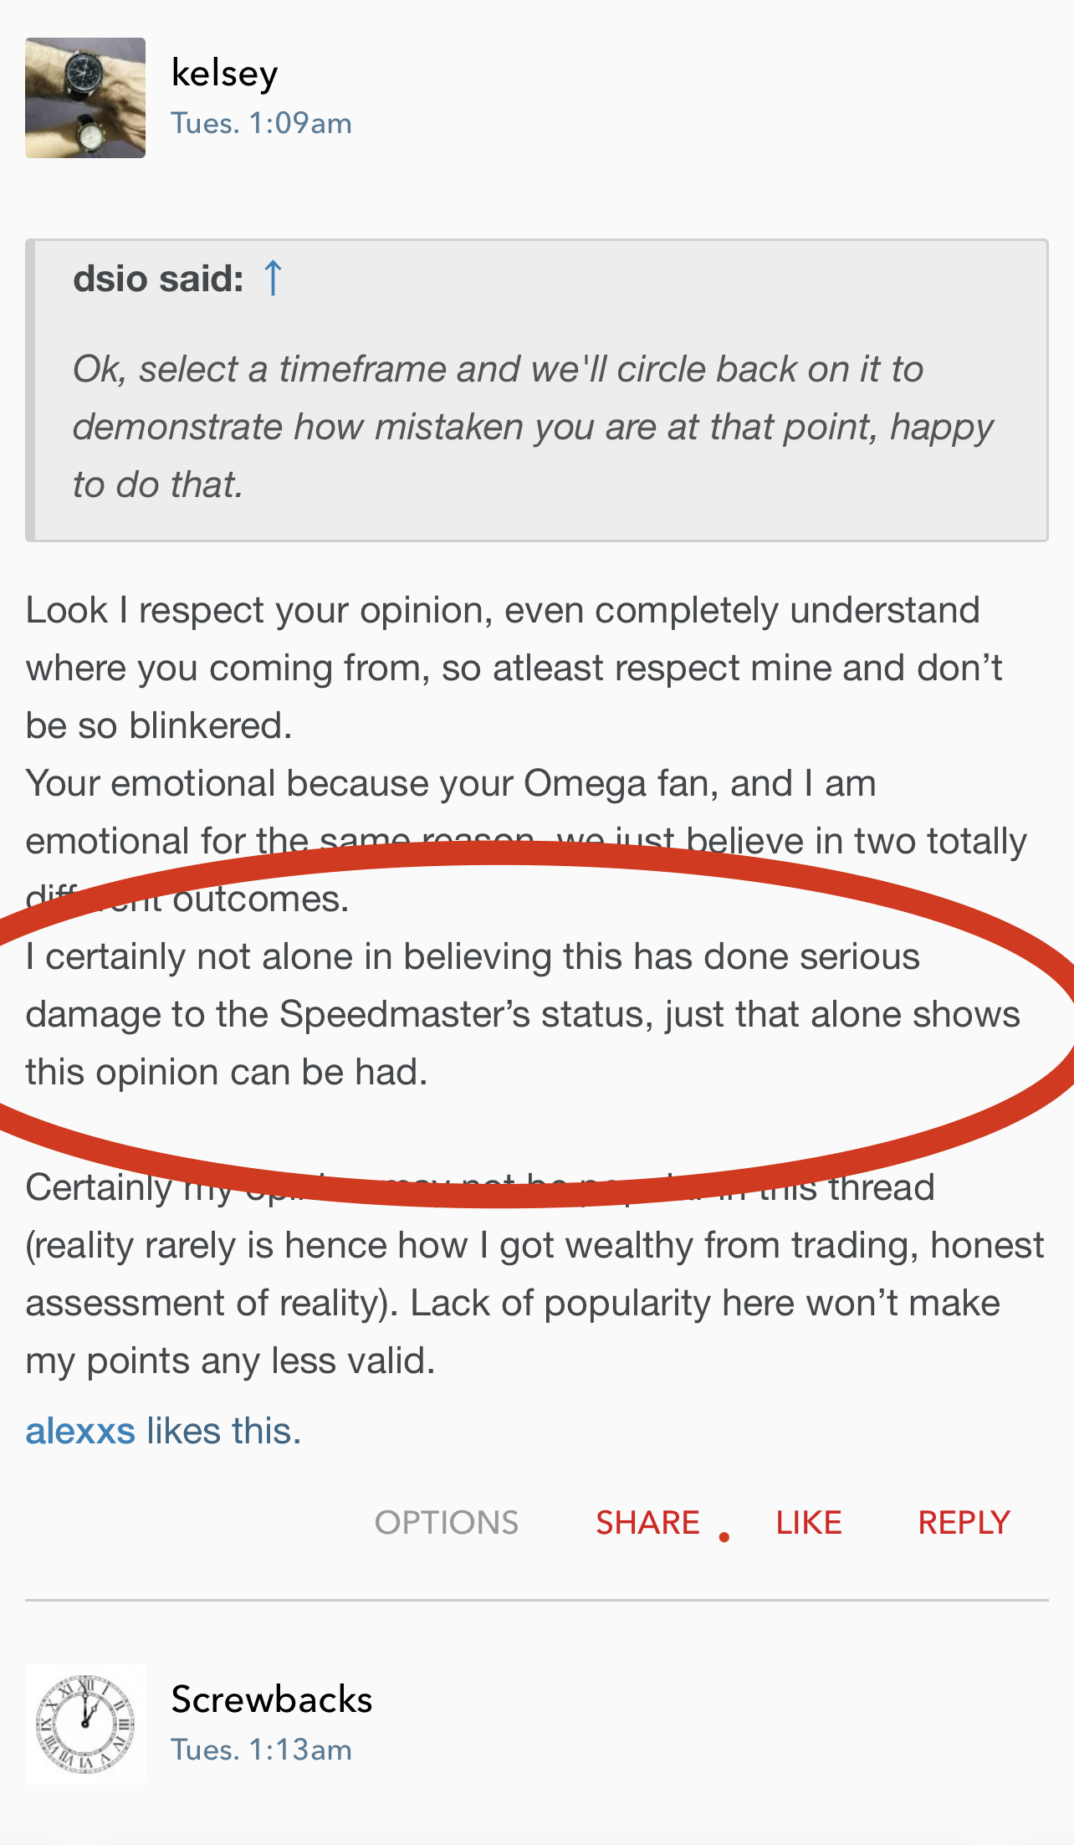This screenshot has width=1074, height=1845.
Task: Open the post OPTIONS menu
Action: pyautogui.click(x=447, y=1523)
